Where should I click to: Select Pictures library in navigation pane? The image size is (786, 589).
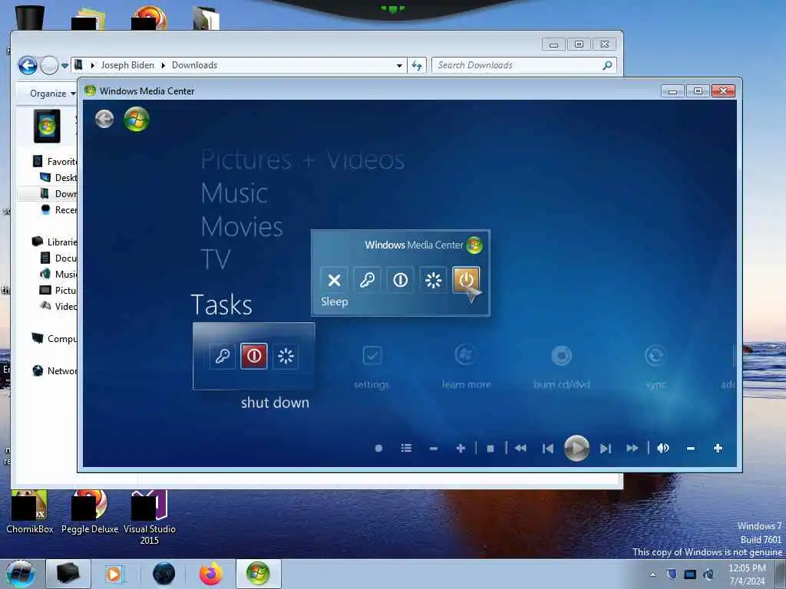coord(58,290)
